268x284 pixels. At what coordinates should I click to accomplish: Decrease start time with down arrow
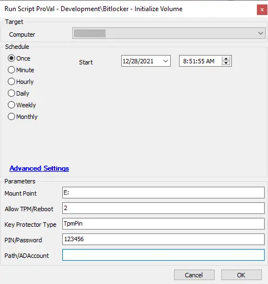click(226, 63)
